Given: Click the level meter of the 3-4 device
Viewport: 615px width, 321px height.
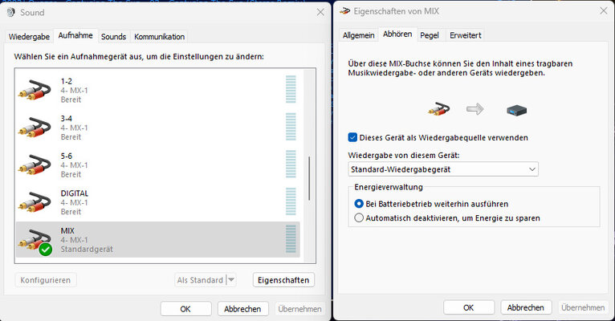Looking at the screenshot, I should coord(291,127).
